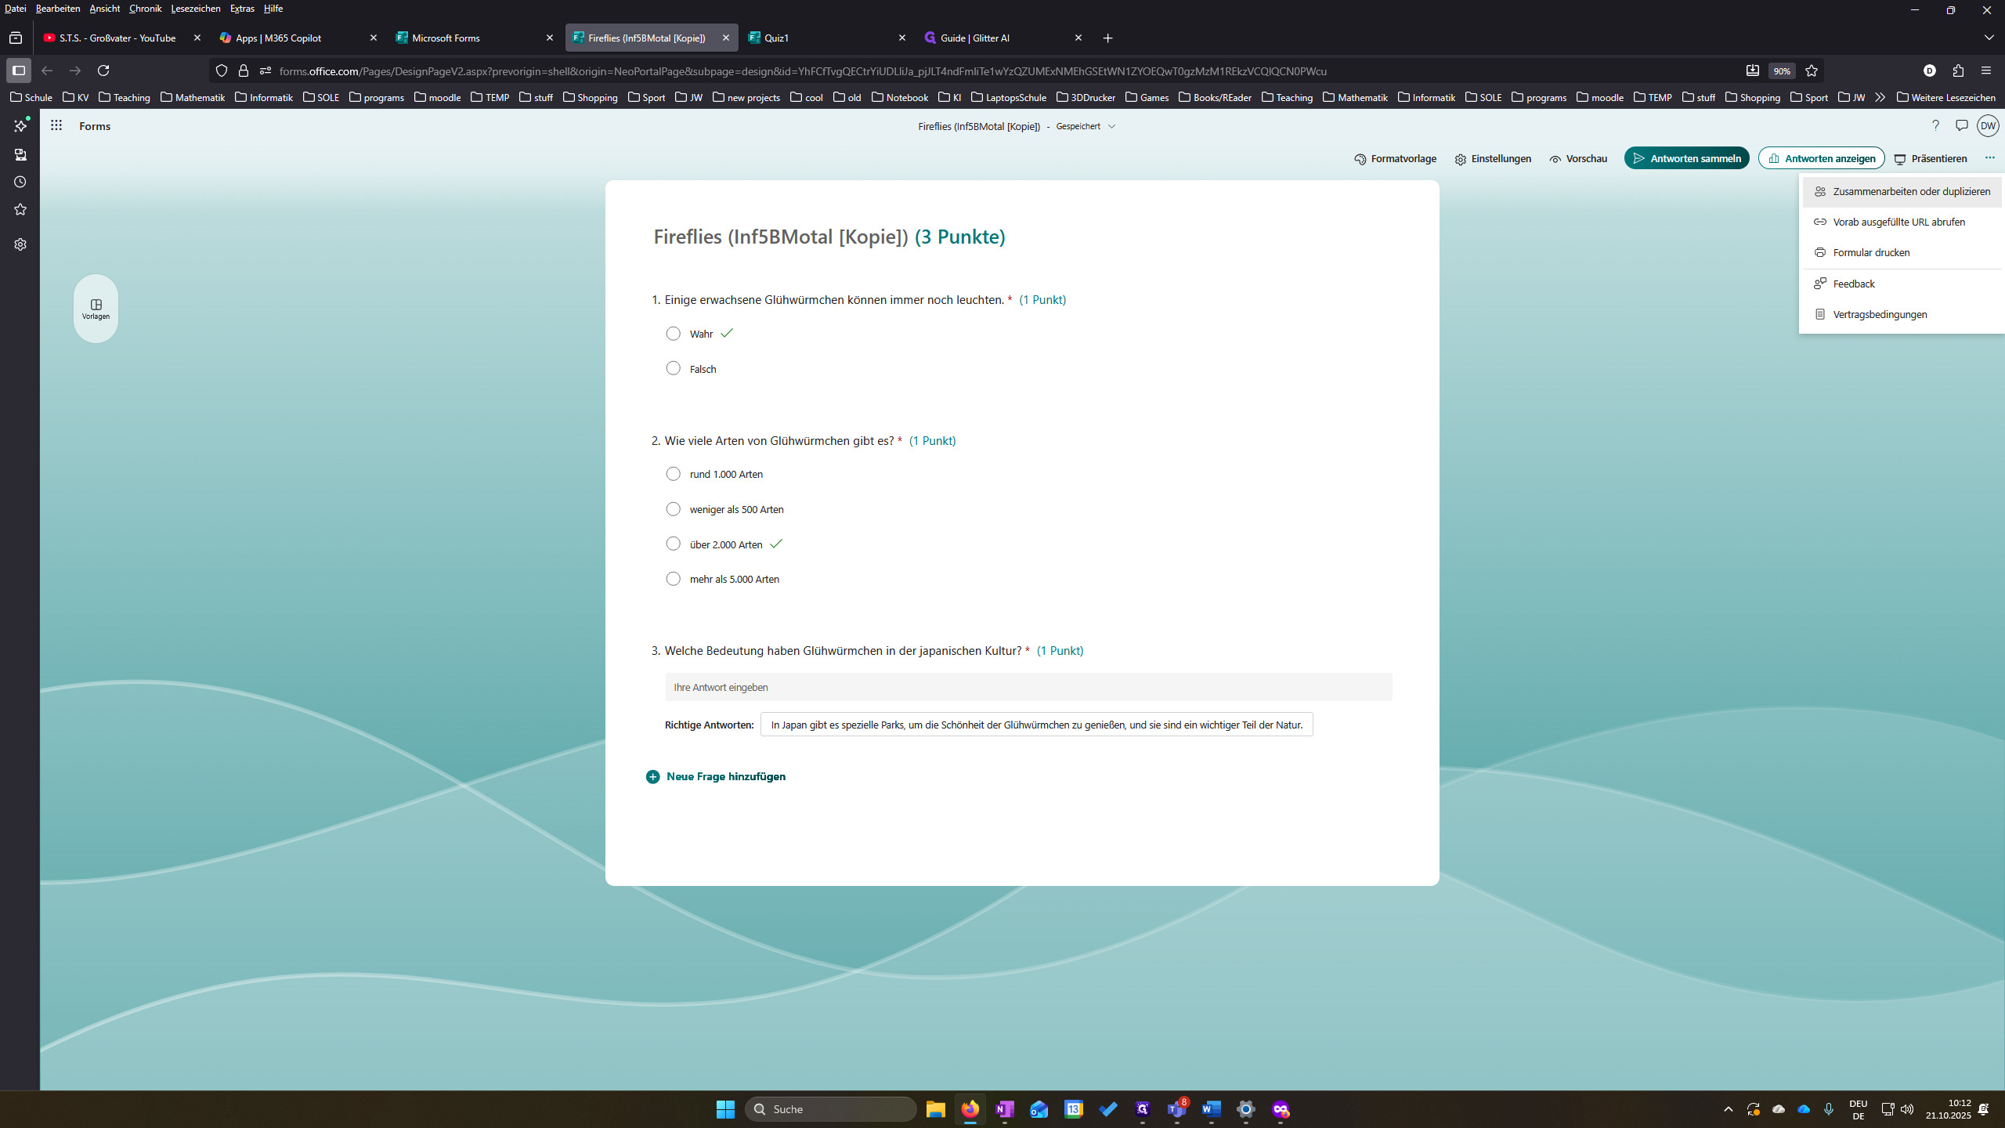2005x1128 pixels.
Task: Open the Forms app launcher grid
Action: [x=56, y=125]
